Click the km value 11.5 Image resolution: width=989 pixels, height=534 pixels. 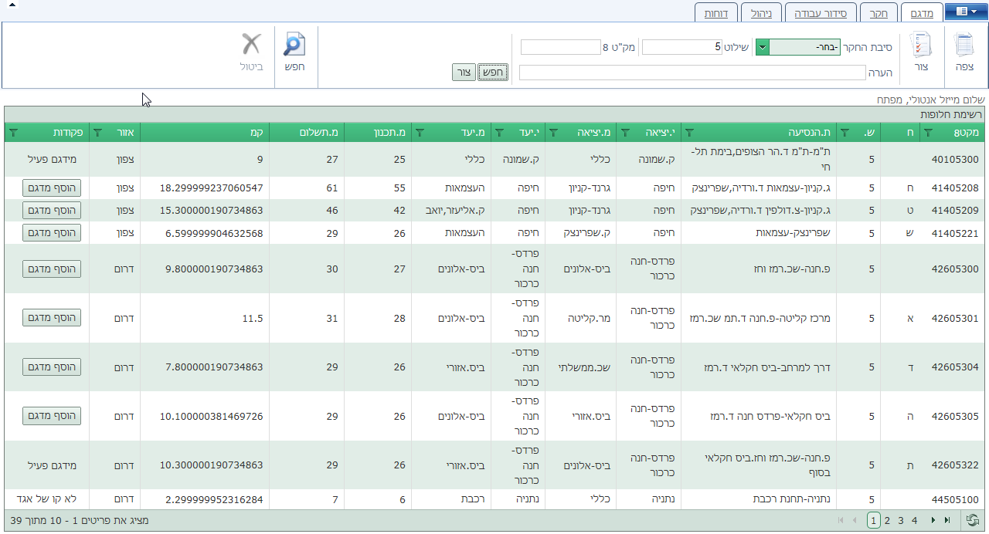(253, 318)
